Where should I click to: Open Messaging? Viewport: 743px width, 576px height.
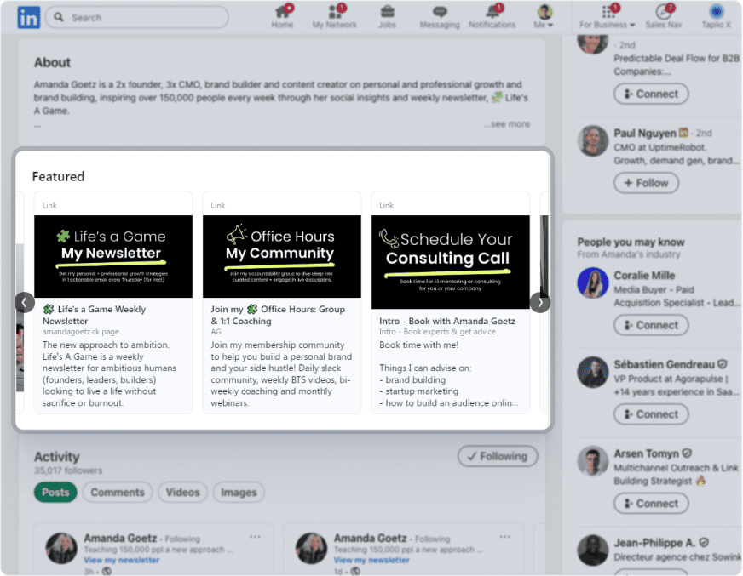coord(440,16)
